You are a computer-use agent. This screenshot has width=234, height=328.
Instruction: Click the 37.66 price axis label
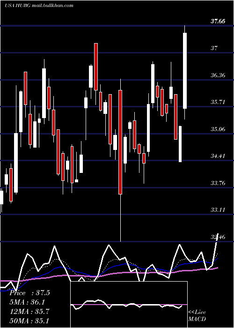point(218,21)
